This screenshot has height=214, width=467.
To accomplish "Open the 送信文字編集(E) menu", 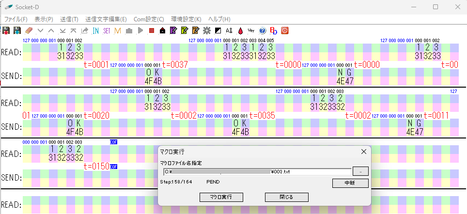I will point(106,19).
